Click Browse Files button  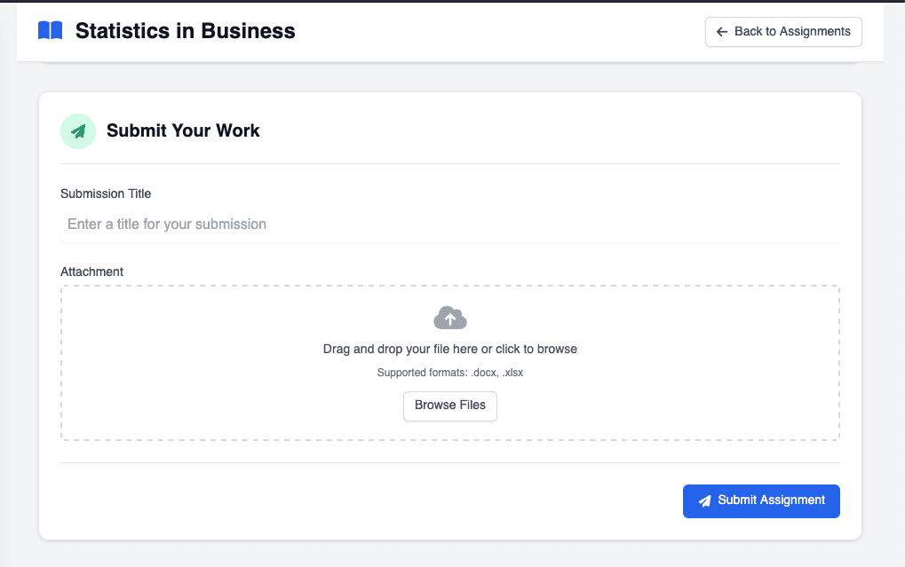coord(450,406)
